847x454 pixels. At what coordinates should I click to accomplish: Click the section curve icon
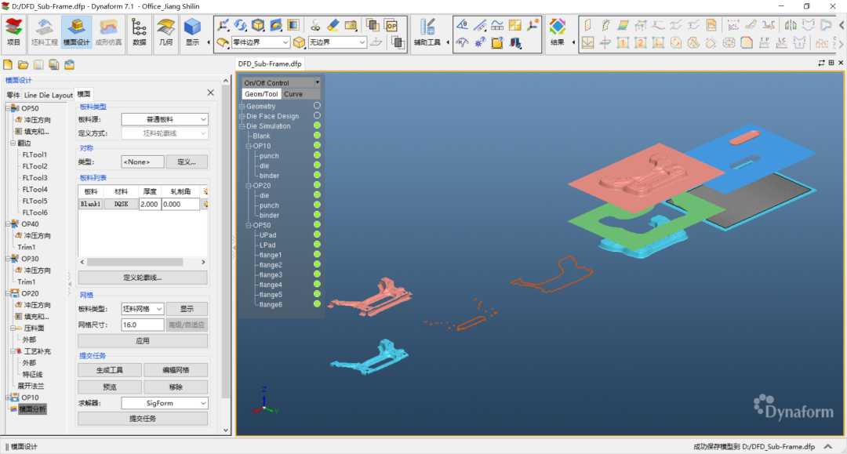point(497,25)
